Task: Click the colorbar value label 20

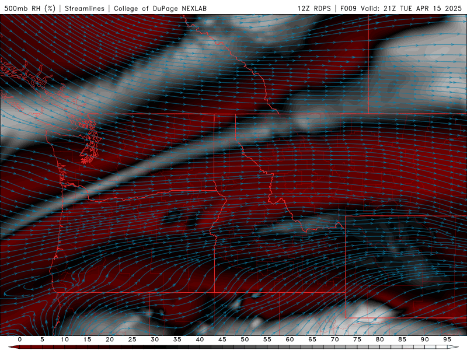Action: tap(110, 339)
